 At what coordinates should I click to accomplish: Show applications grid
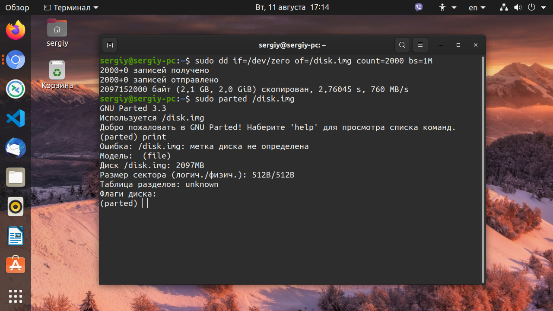click(x=16, y=296)
